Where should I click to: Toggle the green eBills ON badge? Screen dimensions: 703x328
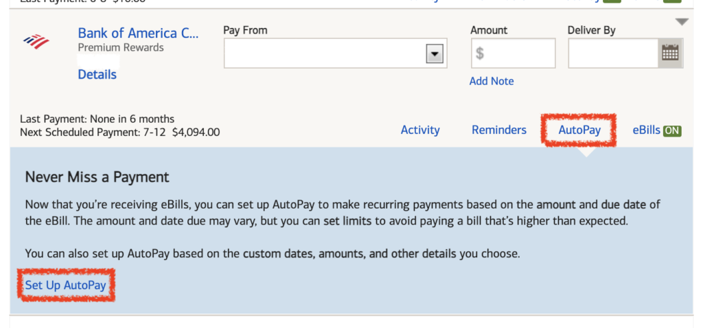(x=672, y=131)
